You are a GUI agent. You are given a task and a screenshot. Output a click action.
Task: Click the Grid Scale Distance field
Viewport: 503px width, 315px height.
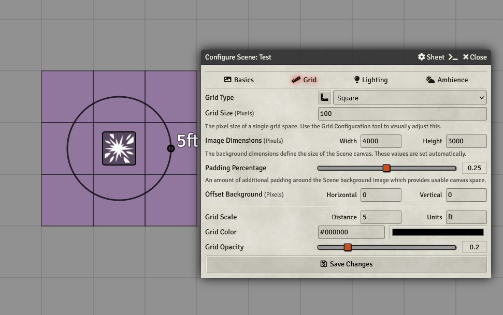tap(381, 217)
